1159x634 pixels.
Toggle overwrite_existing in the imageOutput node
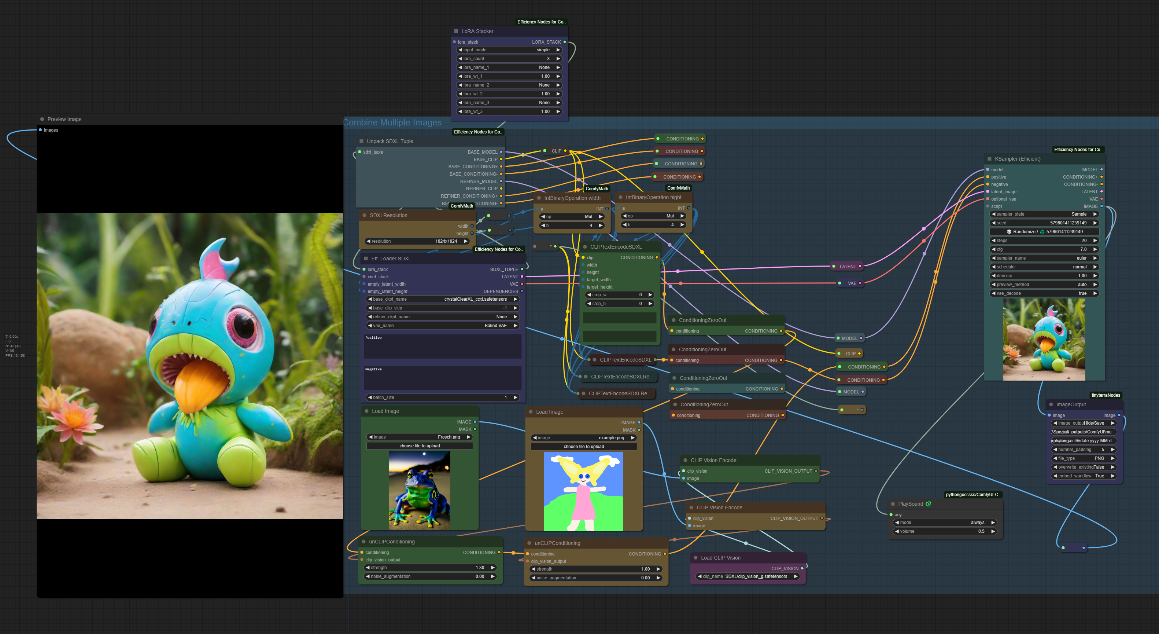[x=1084, y=468]
